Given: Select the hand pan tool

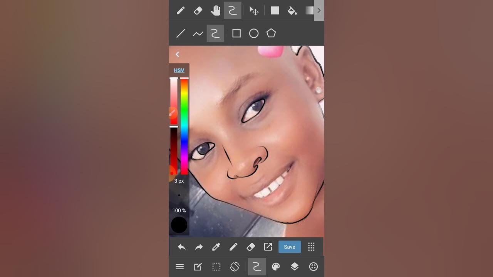Looking at the screenshot, I should point(215,11).
